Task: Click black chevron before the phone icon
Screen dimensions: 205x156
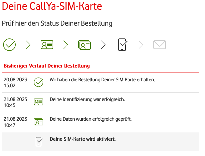Action: [103, 45]
